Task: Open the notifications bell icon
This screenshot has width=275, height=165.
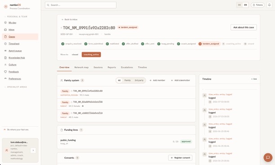Action: coord(270,5)
